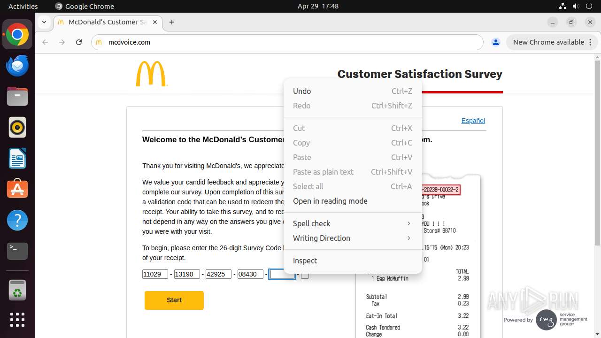Choose Undo in the context menu
Image resolution: width=601 pixels, height=338 pixels.
point(353,91)
